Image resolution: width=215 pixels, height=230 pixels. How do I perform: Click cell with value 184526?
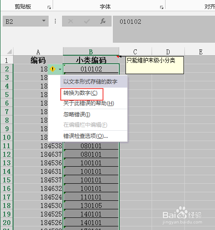(38, 223)
